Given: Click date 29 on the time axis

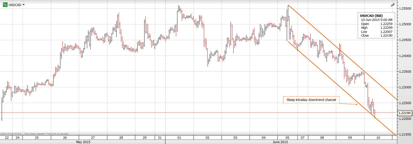Looking at the screenshot, I should click(x=145, y=138).
